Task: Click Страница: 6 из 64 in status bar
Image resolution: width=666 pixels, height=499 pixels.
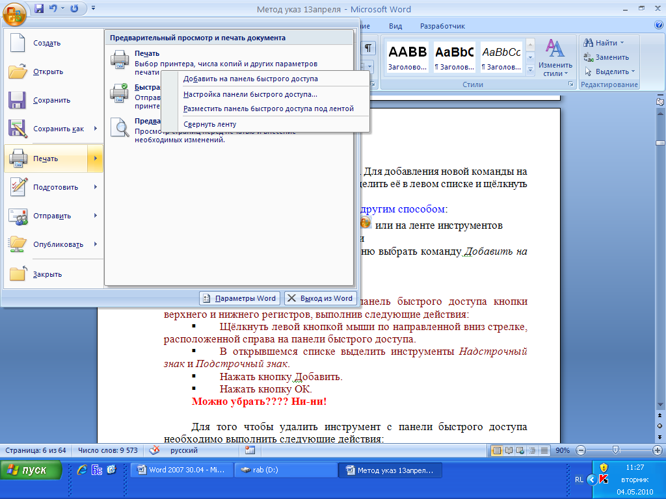Action: coord(36,451)
